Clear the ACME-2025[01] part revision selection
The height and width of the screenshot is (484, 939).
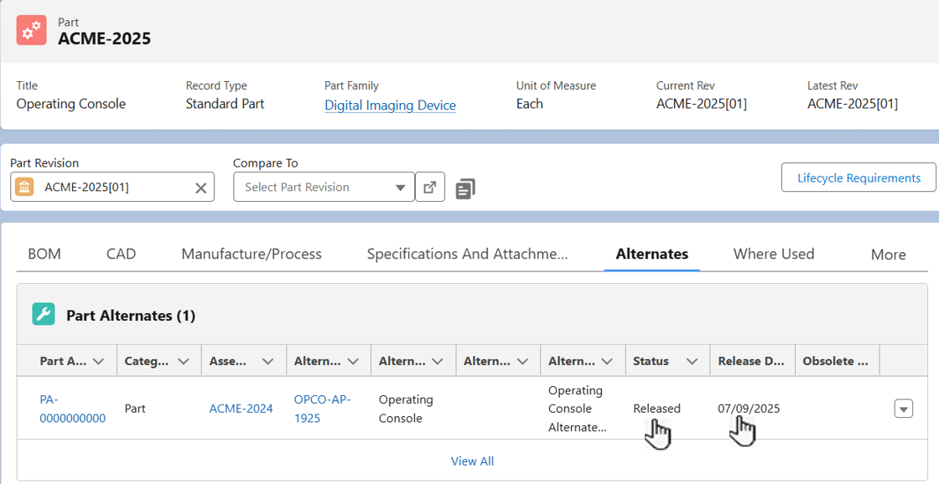200,188
